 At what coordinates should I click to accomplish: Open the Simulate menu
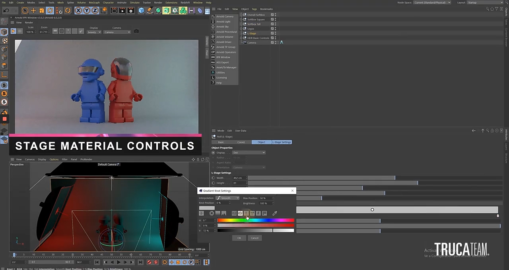click(134, 2)
